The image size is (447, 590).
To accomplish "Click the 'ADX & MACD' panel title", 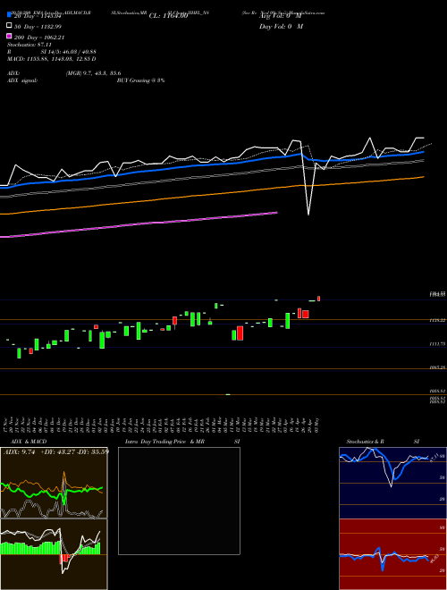I will [x=29, y=442].
